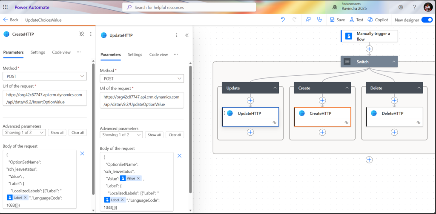Open Advanced parameters dropdown in UpdateHTTP panel
Image resolution: width=436 pixels, height=214 pixels.
pyautogui.click(x=121, y=135)
